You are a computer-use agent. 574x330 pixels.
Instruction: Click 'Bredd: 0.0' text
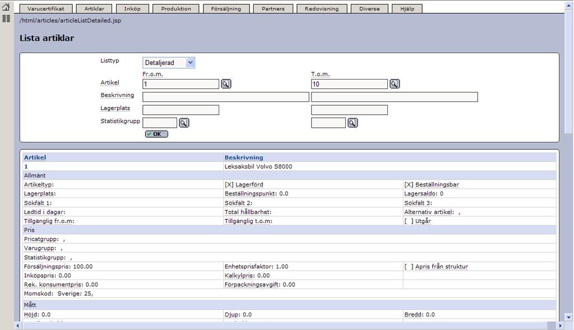419,314
